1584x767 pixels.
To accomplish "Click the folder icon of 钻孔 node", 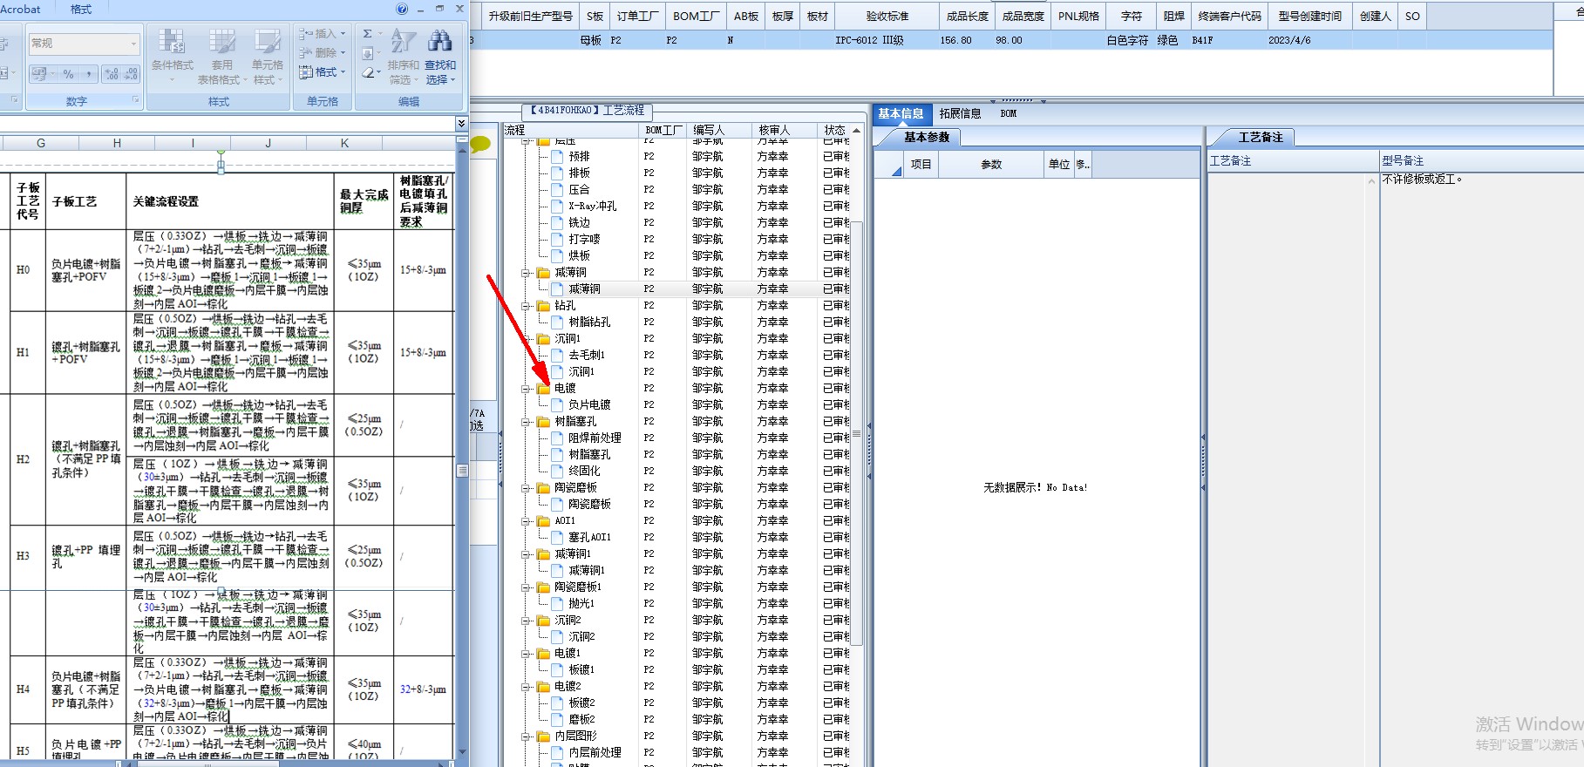I will (x=543, y=306).
